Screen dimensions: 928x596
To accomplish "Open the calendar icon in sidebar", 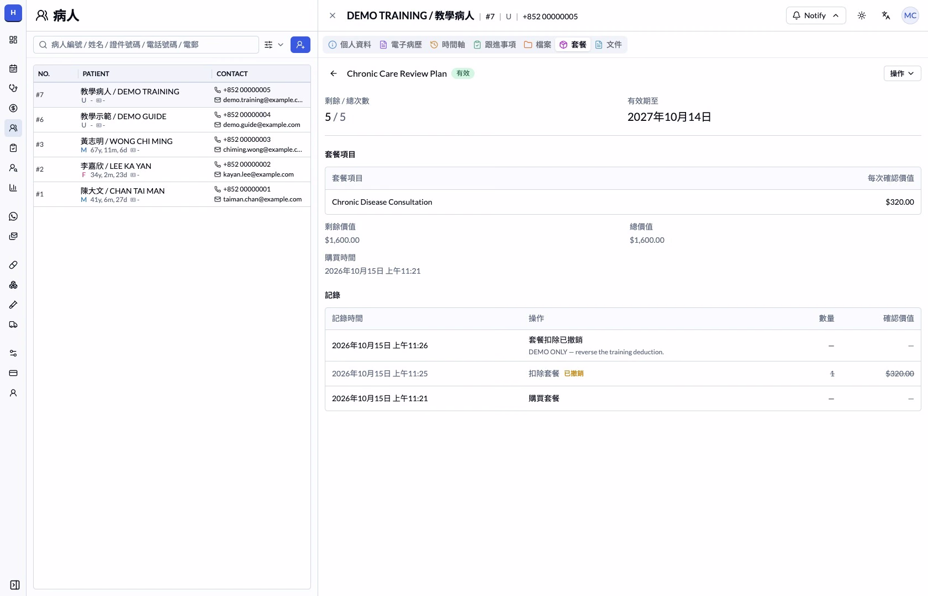I will click(x=13, y=68).
